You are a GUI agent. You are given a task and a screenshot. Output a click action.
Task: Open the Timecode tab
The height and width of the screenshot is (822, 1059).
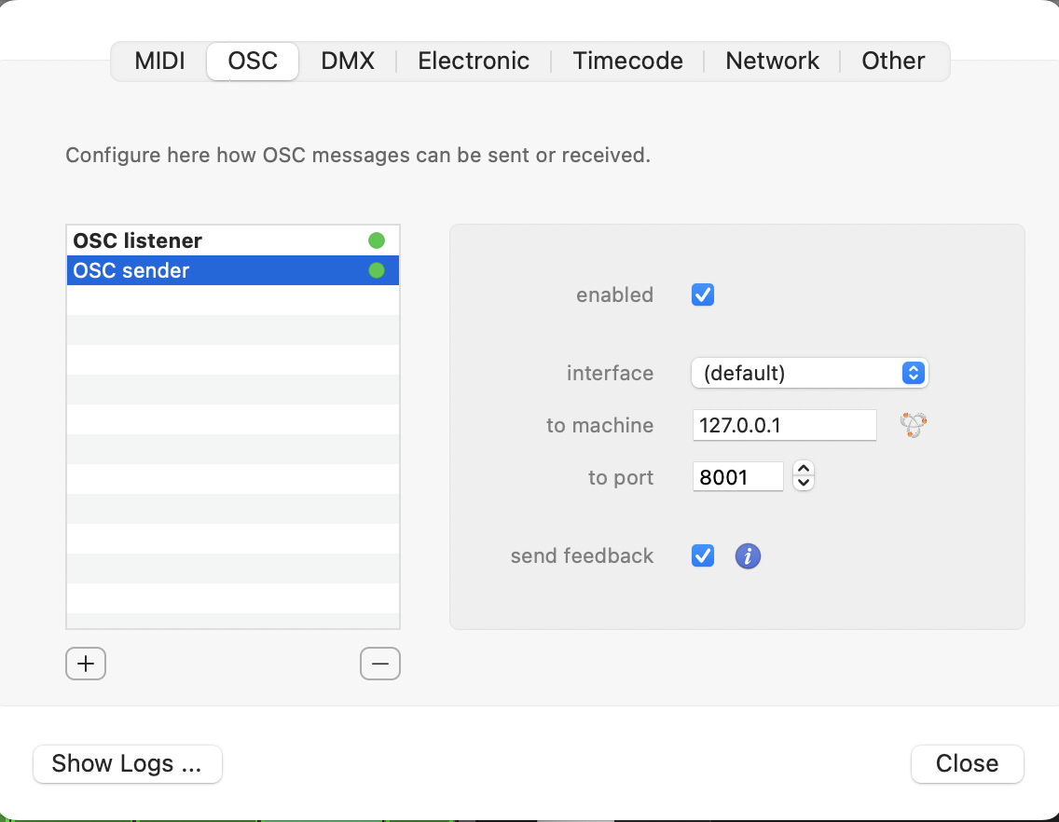(x=627, y=62)
